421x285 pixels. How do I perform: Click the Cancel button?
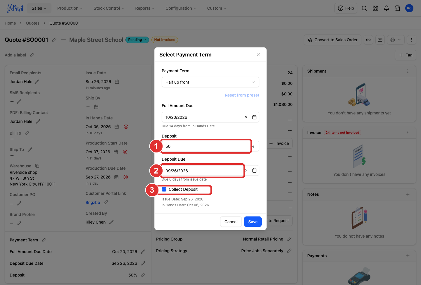pos(231,222)
